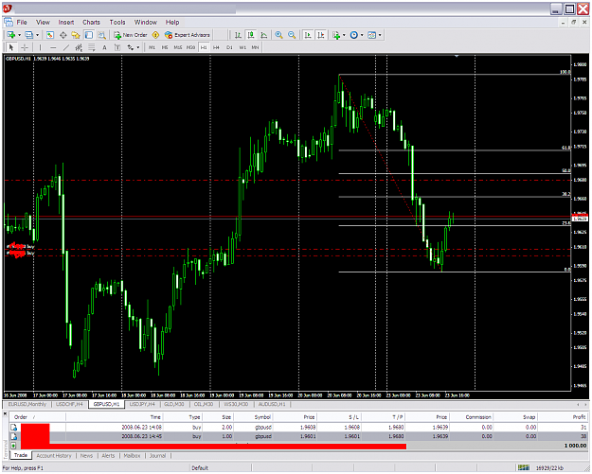Draw a horizontal line tool
Image resolution: width=592 pixels, height=474 pixels.
point(53,47)
